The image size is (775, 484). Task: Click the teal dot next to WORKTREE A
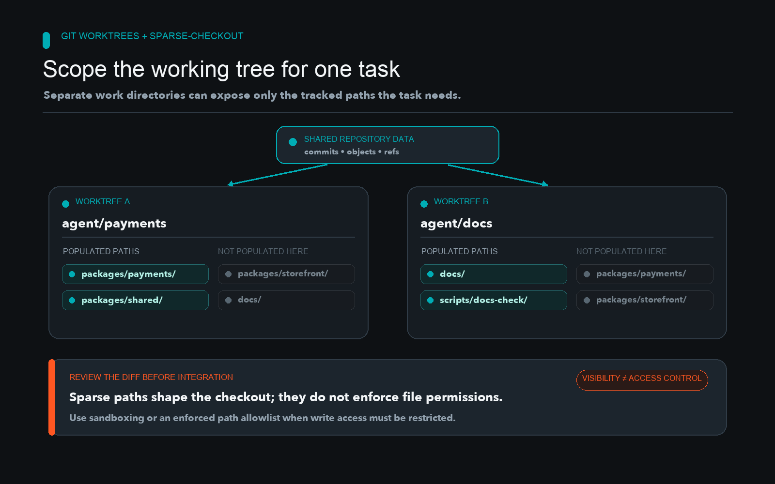click(65, 204)
